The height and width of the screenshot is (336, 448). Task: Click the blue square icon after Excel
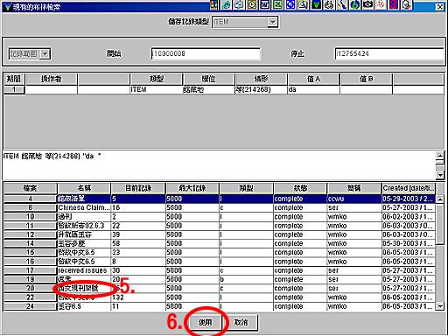click(x=290, y=4)
